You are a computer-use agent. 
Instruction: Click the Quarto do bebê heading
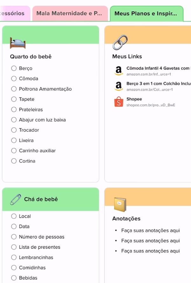coord(31,57)
